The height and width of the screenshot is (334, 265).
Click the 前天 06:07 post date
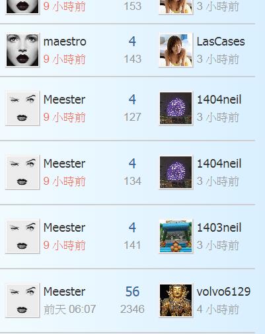69,310
